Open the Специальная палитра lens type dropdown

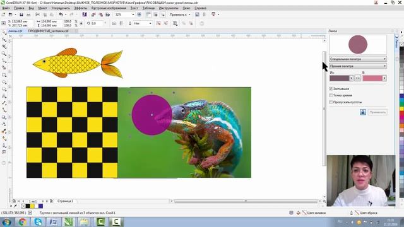pyautogui.click(x=358, y=59)
